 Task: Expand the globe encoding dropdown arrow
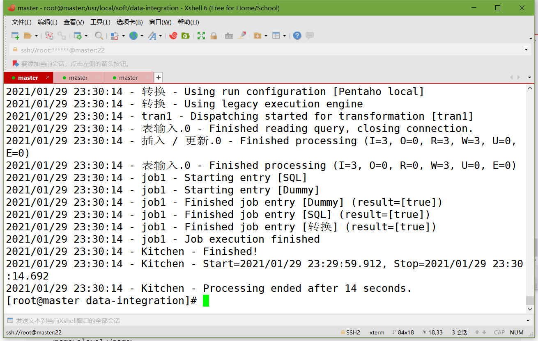(142, 36)
